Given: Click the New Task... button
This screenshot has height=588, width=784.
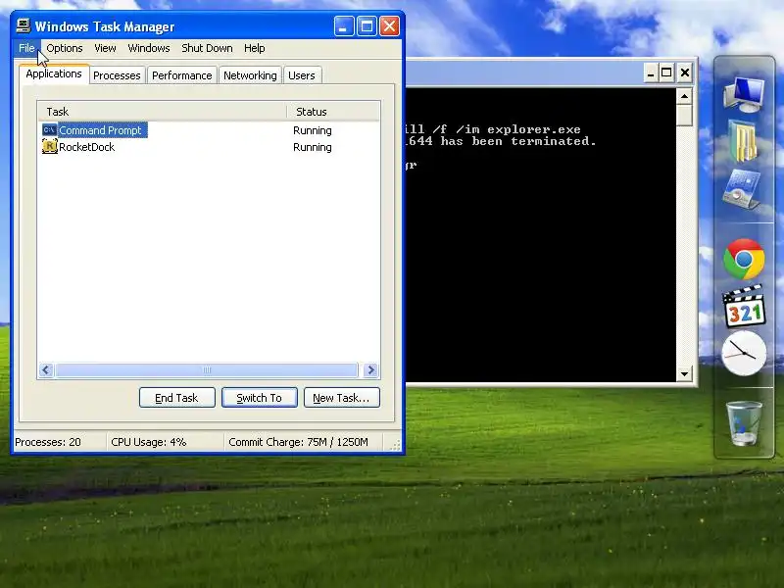Looking at the screenshot, I should 341,398.
